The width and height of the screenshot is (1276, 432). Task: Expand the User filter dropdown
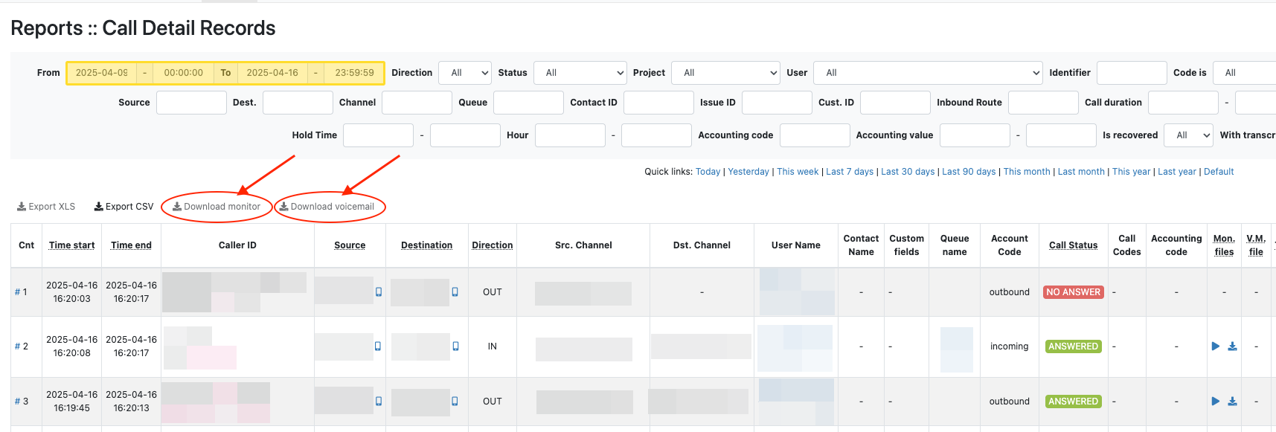coord(928,73)
